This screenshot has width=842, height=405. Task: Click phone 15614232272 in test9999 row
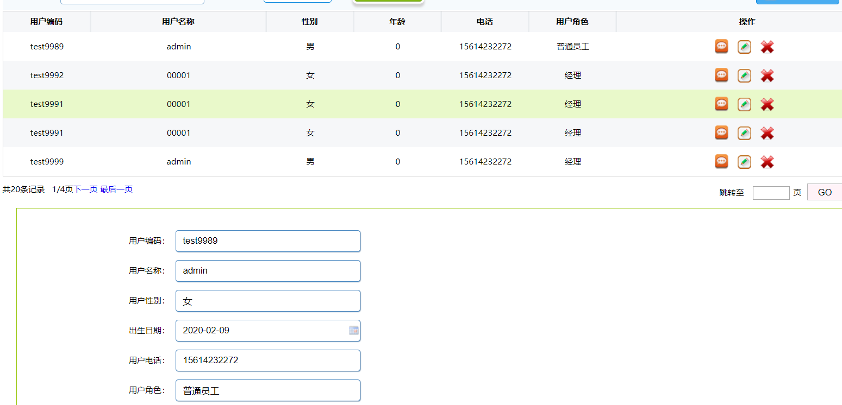coord(485,162)
